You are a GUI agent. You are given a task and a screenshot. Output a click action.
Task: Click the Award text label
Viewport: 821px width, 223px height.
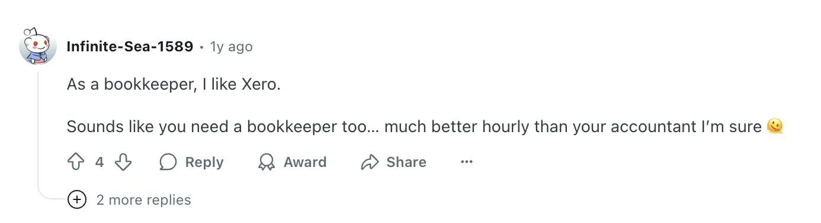(305, 162)
